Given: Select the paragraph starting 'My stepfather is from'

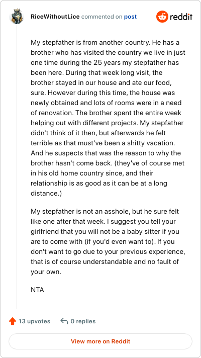Looking at the screenshot, I should coord(108,118).
